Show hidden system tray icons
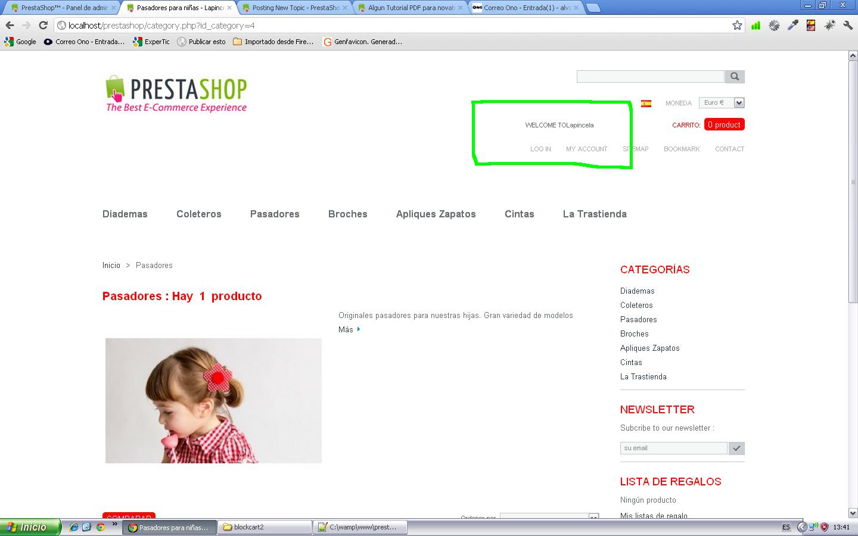This screenshot has height=536, width=858. (x=801, y=527)
